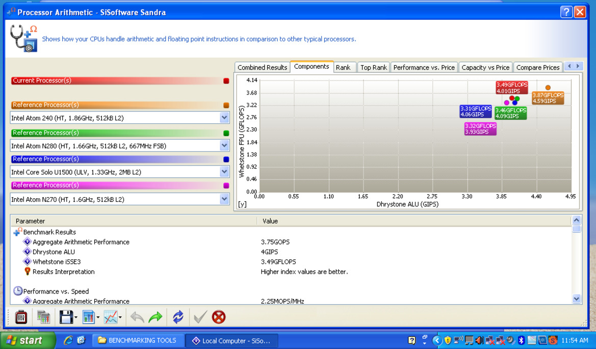Image resolution: width=596 pixels, height=349 pixels.
Task: Save results with the floppy disk icon
Action: point(66,317)
